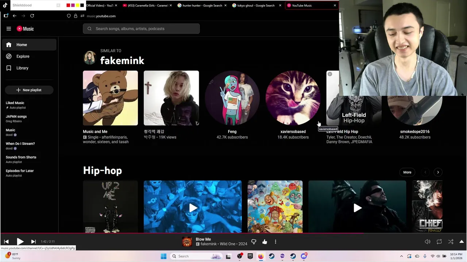The height and width of the screenshot is (262, 467).
Task: Open the Feng artist circle image
Action: tap(232, 98)
